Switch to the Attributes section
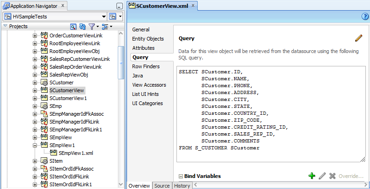 144,48
